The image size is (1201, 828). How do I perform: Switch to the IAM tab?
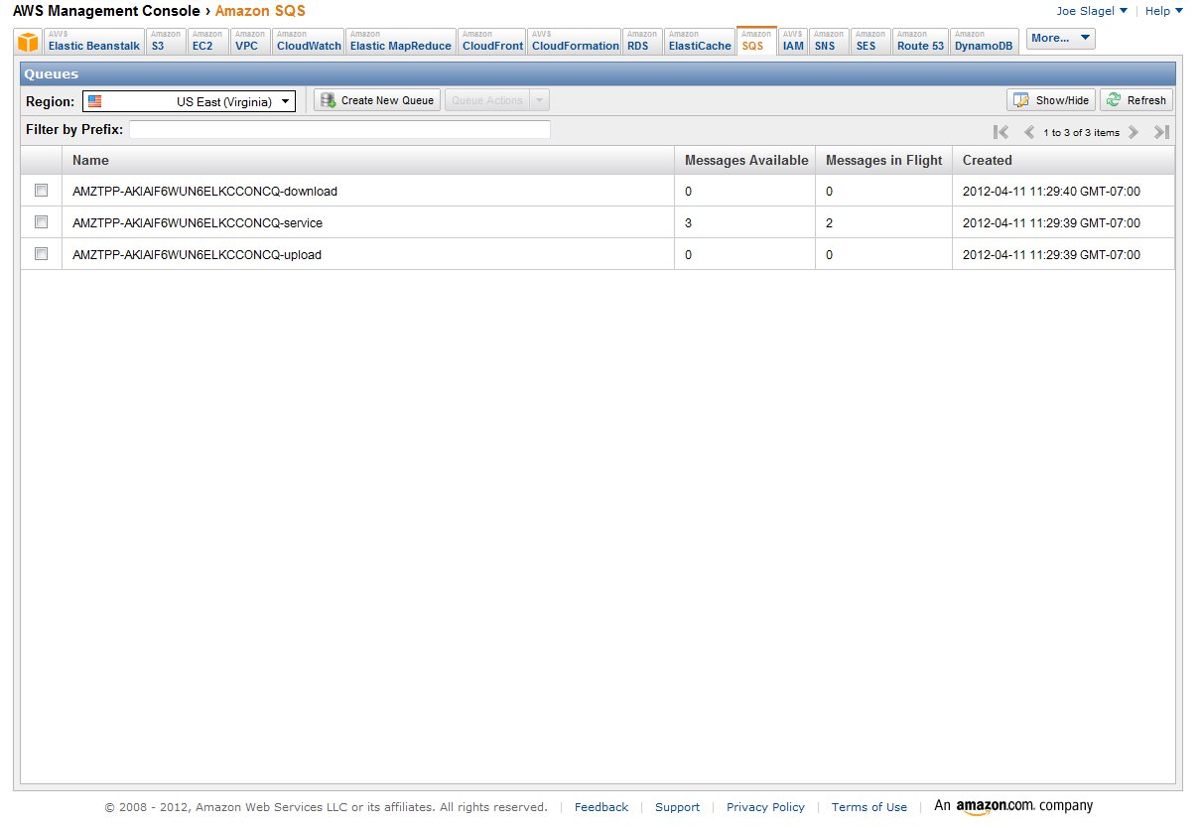[x=793, y=42]
